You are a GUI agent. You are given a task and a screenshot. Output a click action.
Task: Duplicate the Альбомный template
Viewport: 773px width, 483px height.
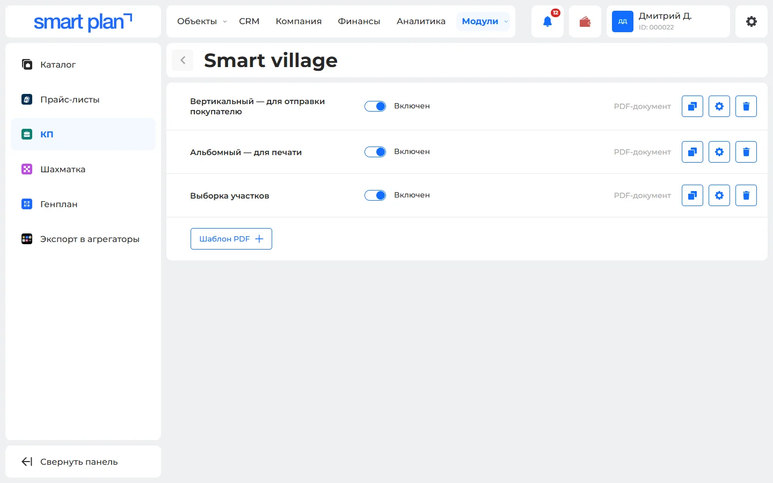pyautogui.click(x=692, y=152)
